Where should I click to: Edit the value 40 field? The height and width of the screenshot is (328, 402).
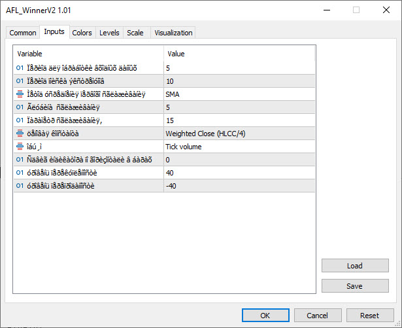point(239,173)
